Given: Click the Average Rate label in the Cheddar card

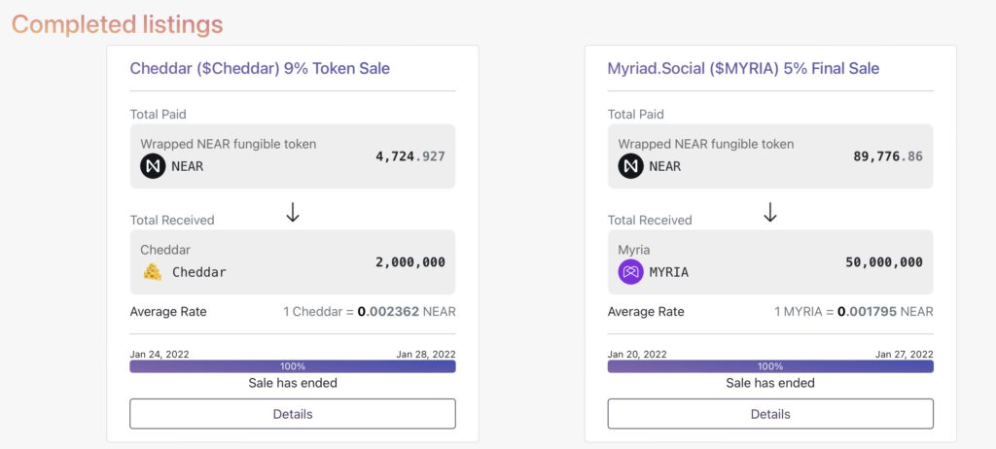Looking at the screenshot, I should coord(168,312).
